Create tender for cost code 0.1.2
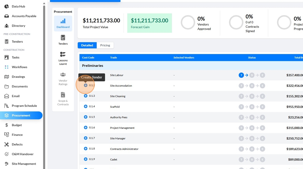The width and height of the screenshot is (303, 169). [x=85, y=85]
